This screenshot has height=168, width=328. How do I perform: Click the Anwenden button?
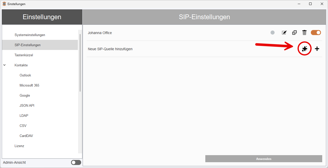click(x=264, y=159)
